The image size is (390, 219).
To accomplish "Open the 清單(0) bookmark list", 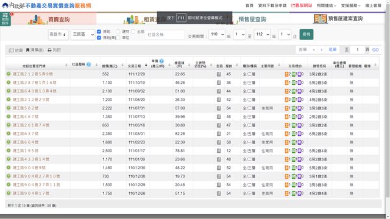I will [35, 50].
